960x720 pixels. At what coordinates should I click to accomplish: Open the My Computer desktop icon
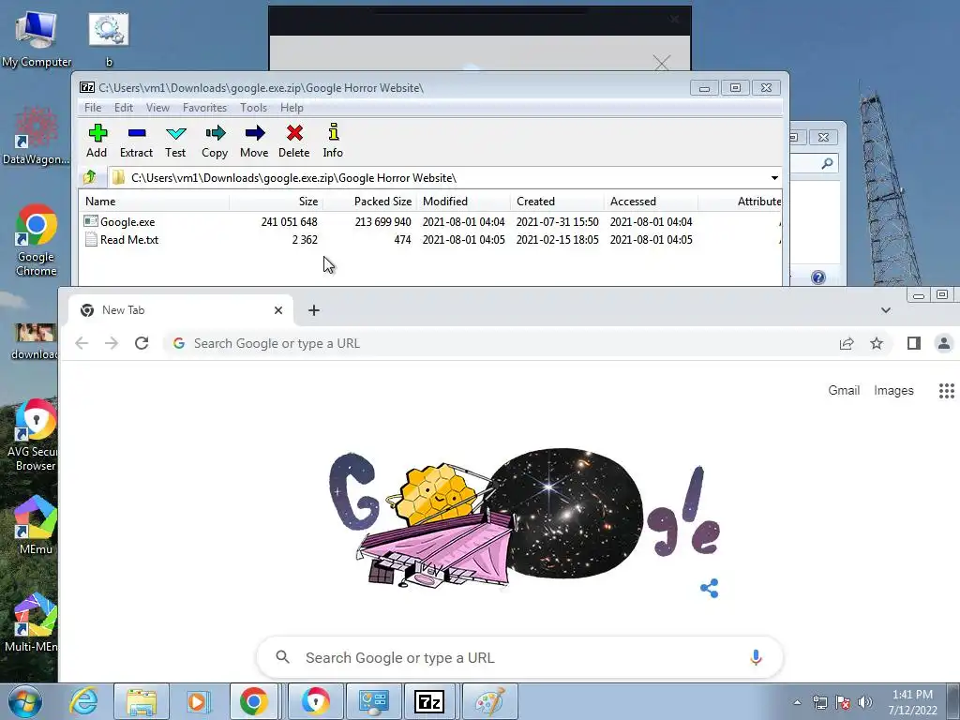37,39
